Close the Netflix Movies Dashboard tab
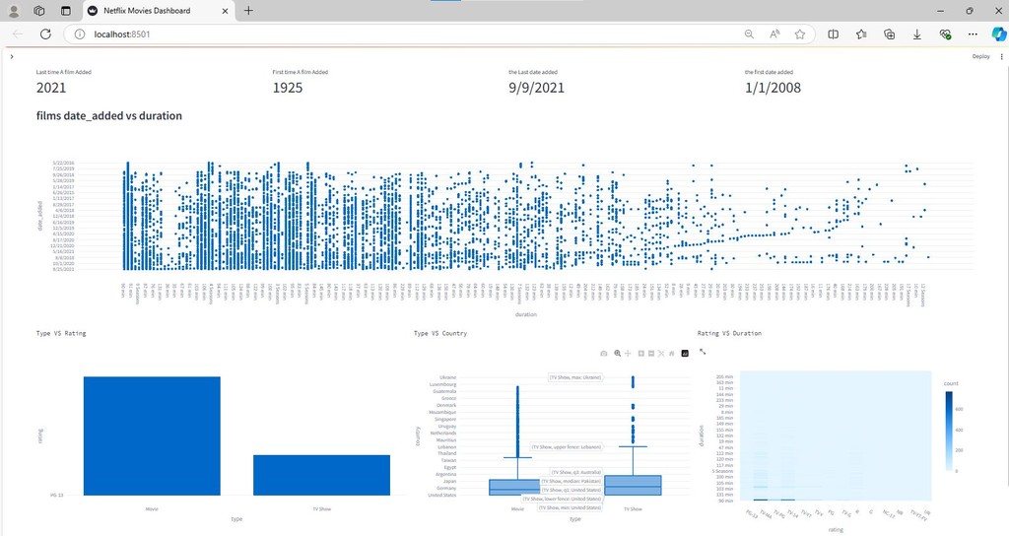Viewport: 1009px width, 536px height. tap(225, 11)
